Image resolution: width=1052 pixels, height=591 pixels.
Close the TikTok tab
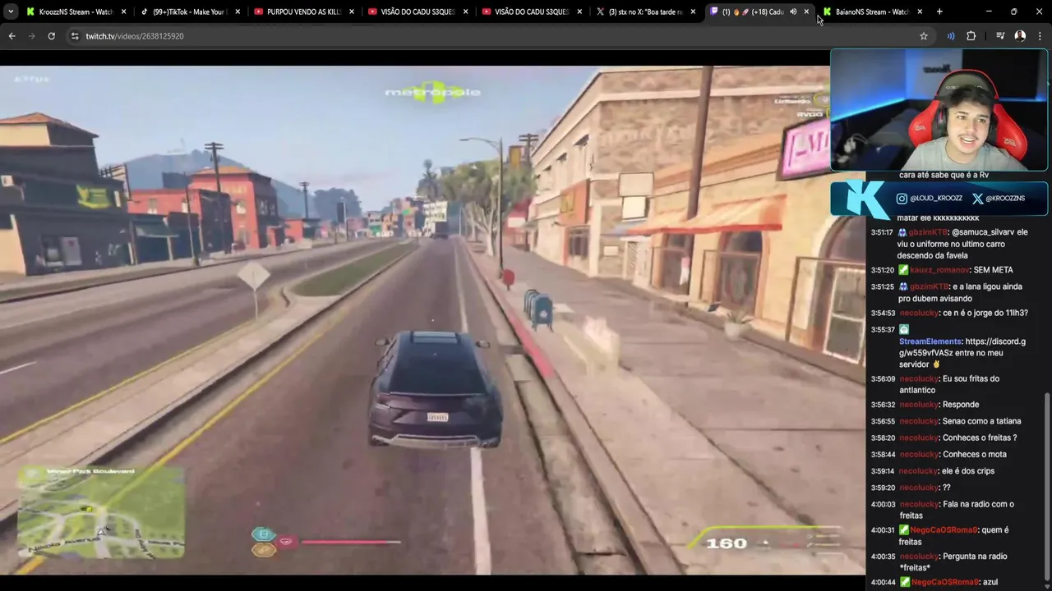[238, 11]
